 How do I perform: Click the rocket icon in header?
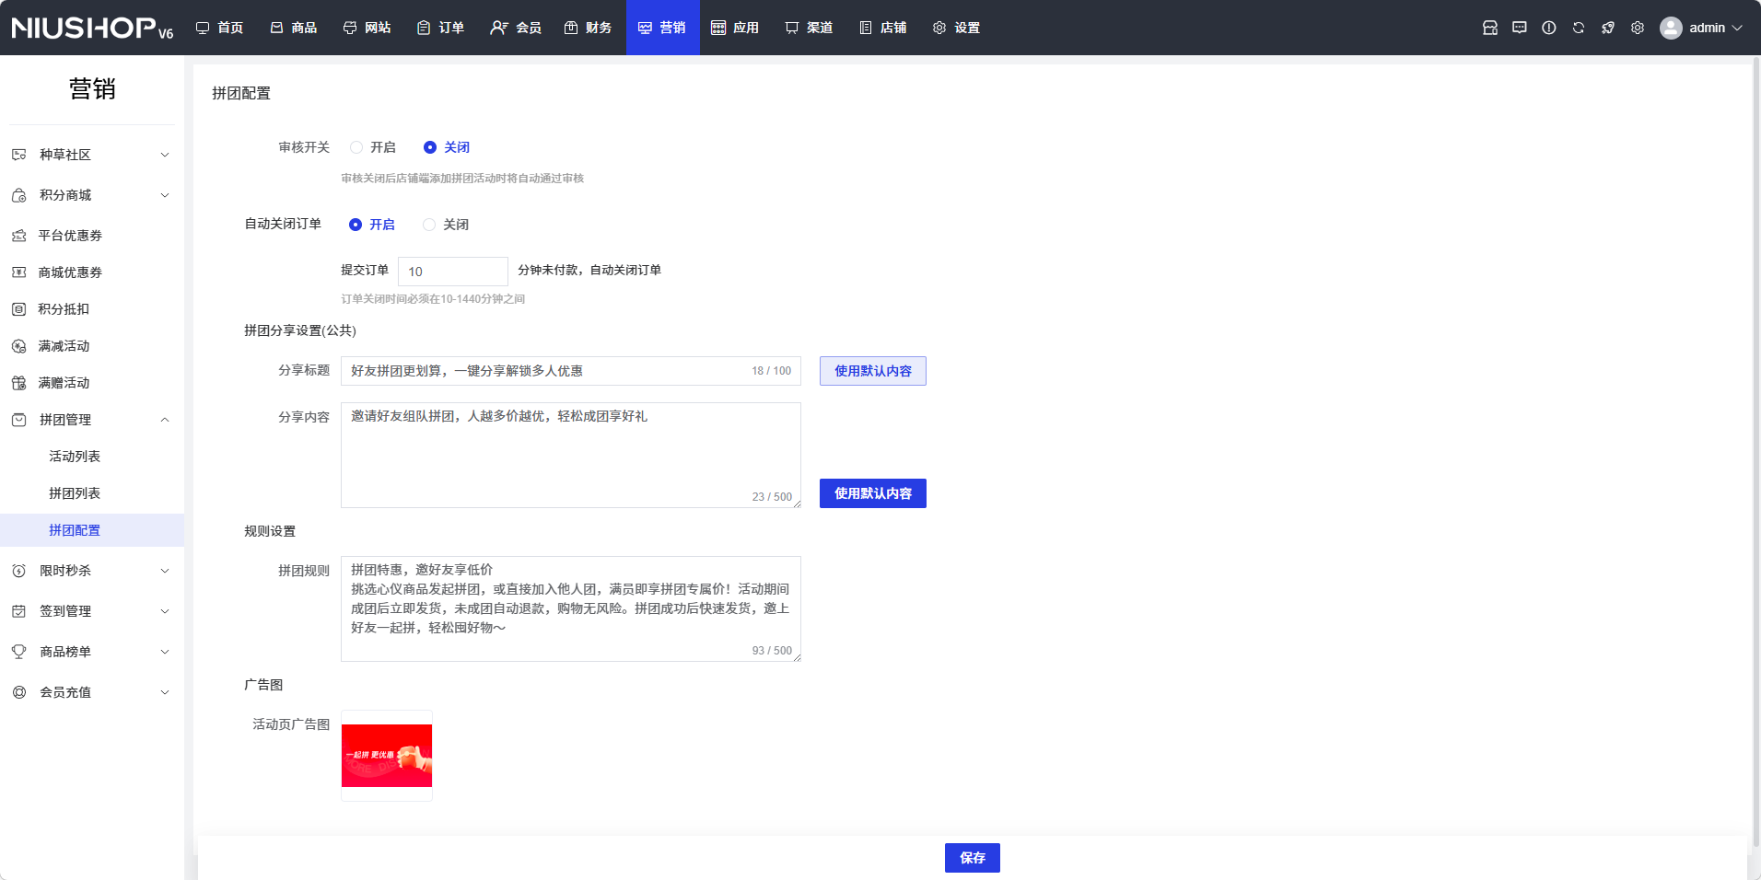click(1607, 28)
